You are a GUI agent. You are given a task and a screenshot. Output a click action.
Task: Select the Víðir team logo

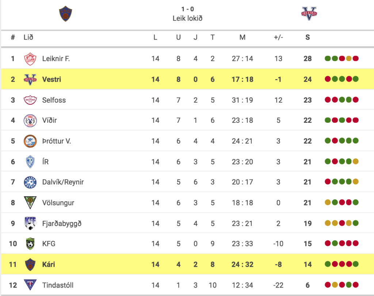point(30,120)
